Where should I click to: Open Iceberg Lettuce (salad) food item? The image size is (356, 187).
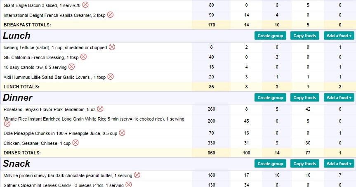(x=55, y=48)
